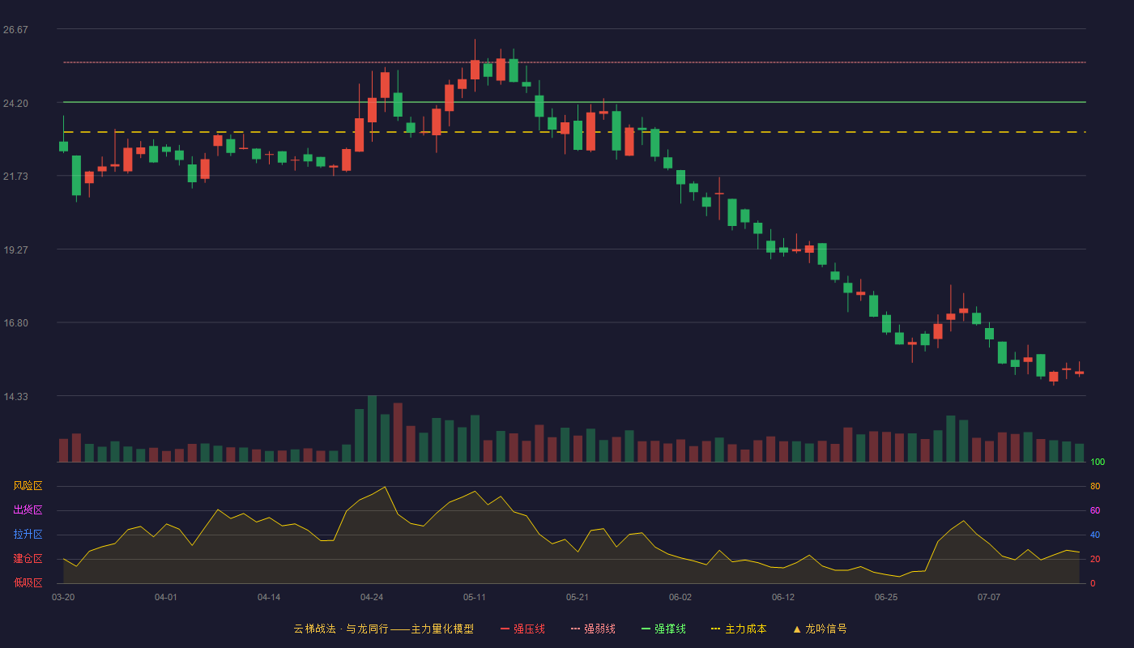Click the 26.67 price axis label
Image resolution: width=1134 pixels, height=648 pixels.
click(15, 30)
